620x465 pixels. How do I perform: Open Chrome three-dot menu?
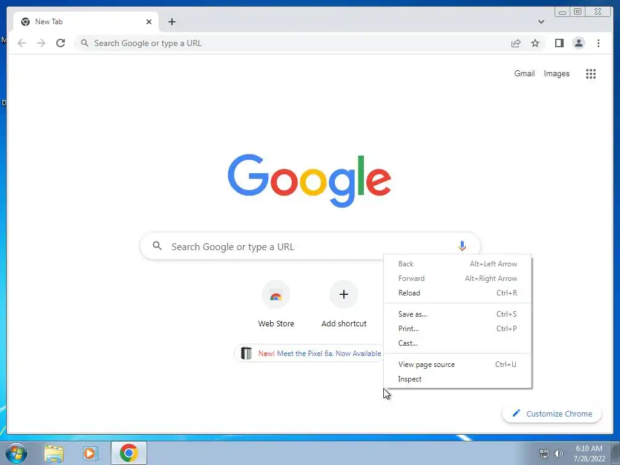[x=598, y=43]
